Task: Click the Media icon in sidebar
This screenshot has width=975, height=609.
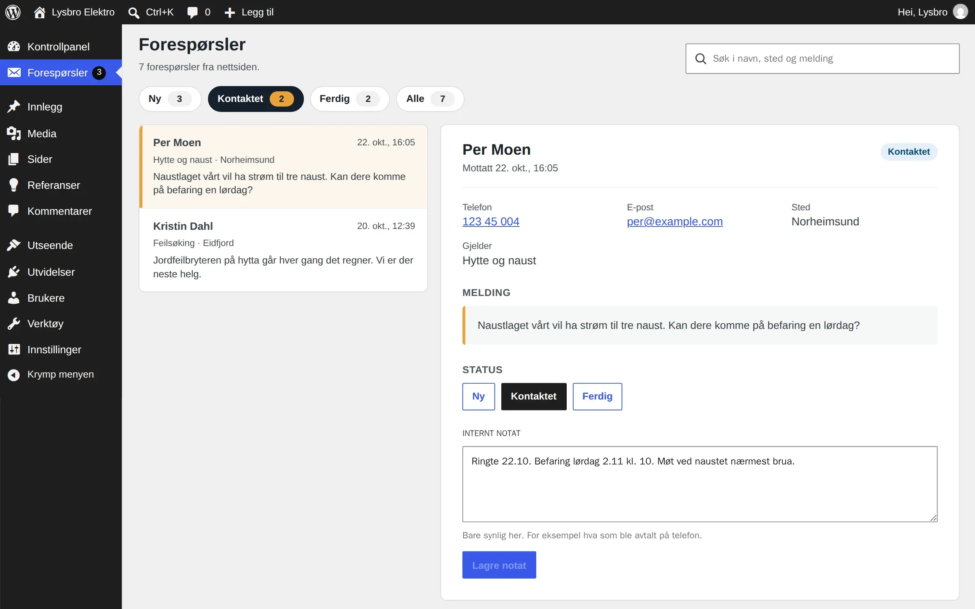Action: point(14,134)
